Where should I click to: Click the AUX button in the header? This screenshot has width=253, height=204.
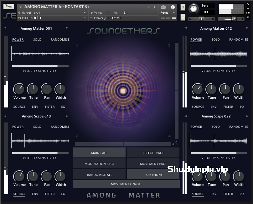click(x=248, y=13)
